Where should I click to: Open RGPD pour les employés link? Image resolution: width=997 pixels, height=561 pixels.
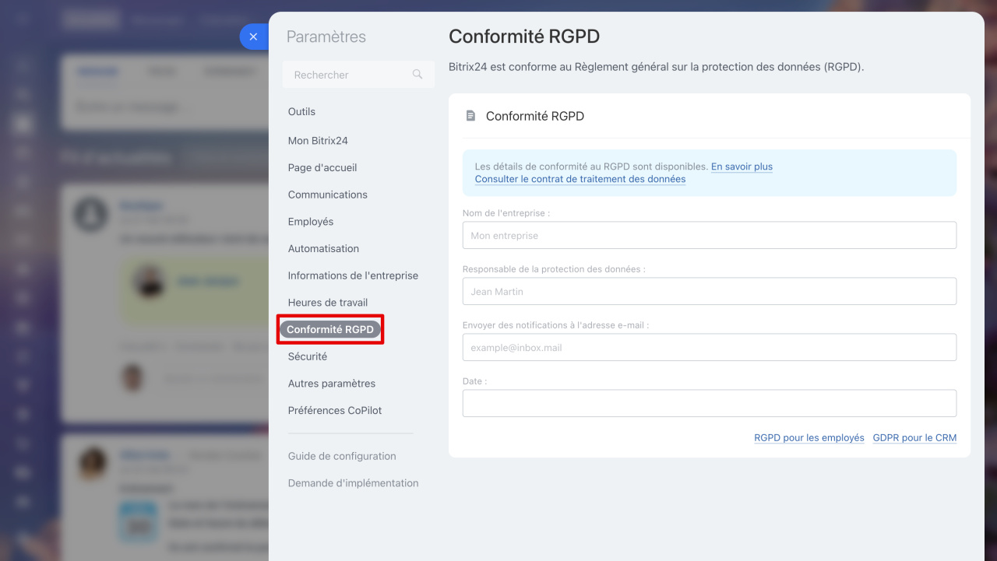pyautogui.click(x=809, y=438)
